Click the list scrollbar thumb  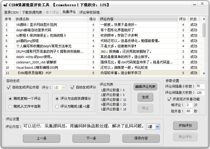(204, 30)
